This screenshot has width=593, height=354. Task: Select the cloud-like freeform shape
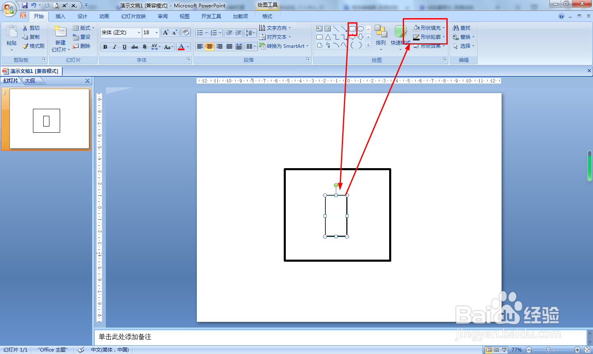point(320,45)
